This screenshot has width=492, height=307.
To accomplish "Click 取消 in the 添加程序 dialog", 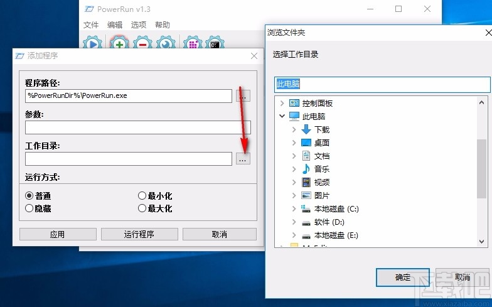I will [x=220, y=234].
